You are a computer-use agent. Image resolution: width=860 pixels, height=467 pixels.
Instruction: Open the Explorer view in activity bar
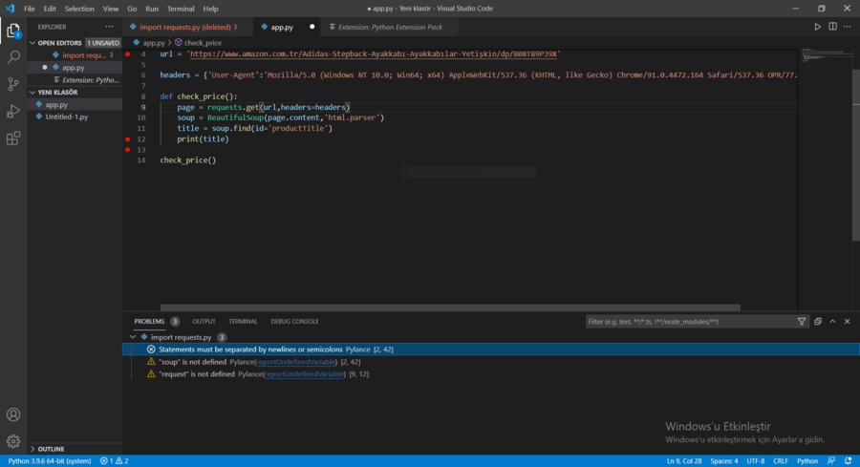(x=13, y=31)
